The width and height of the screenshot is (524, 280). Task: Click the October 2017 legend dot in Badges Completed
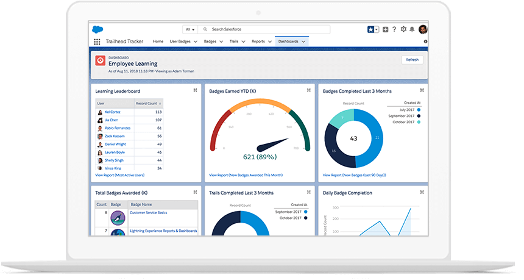tap(419, 122)
